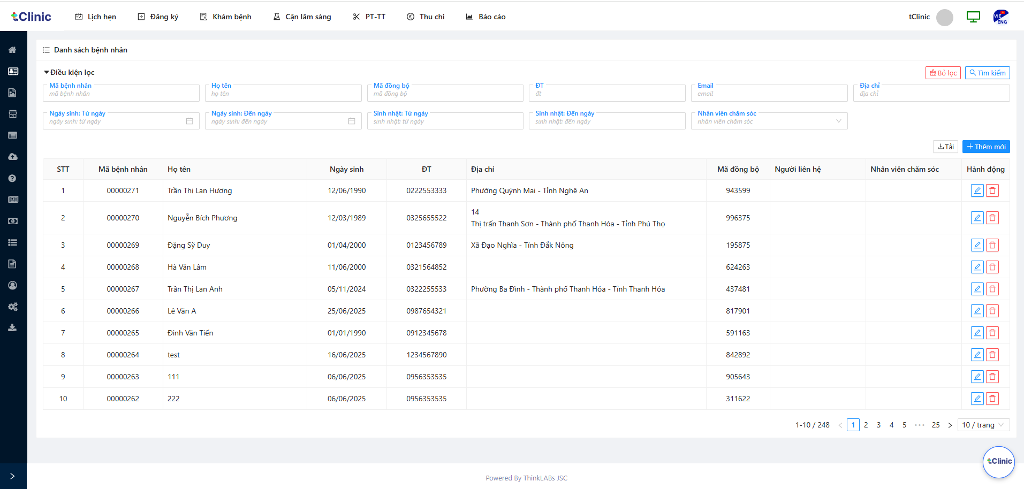Click phone number 0123456789
The image size is (1024, 489).
tap(427, 245)
